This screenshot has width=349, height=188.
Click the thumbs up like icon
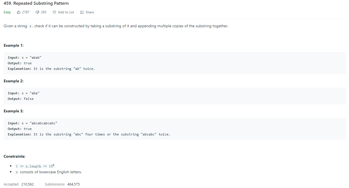point(19,12)
